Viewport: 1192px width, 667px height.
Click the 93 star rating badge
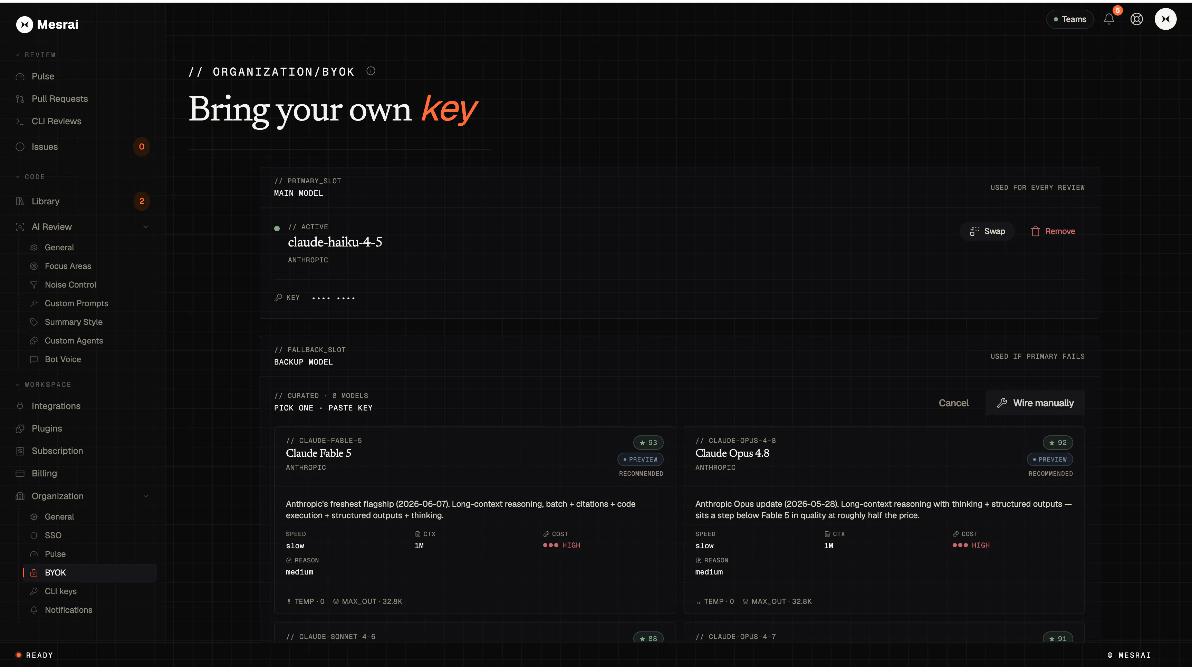(648, 443)
